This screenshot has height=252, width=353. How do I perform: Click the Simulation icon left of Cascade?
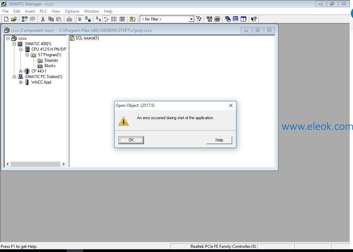point(217,19)
